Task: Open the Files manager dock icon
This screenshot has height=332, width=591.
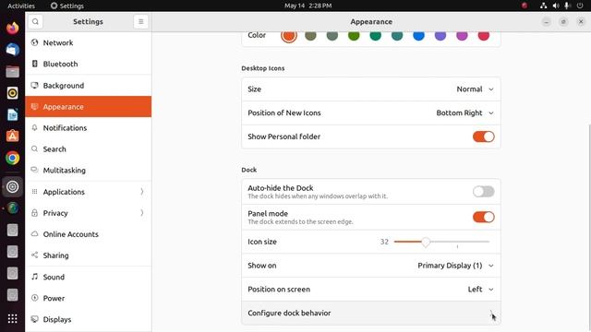Action: click(x=12, y=71)
